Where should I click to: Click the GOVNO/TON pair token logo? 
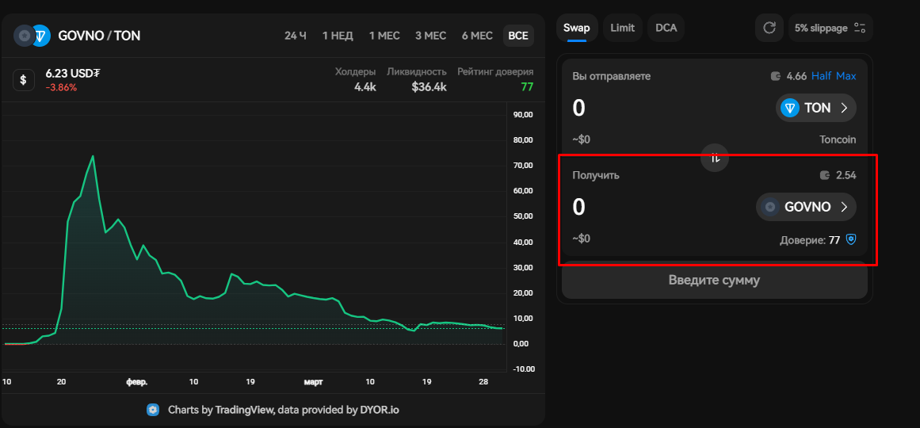[x=32, y=36]
